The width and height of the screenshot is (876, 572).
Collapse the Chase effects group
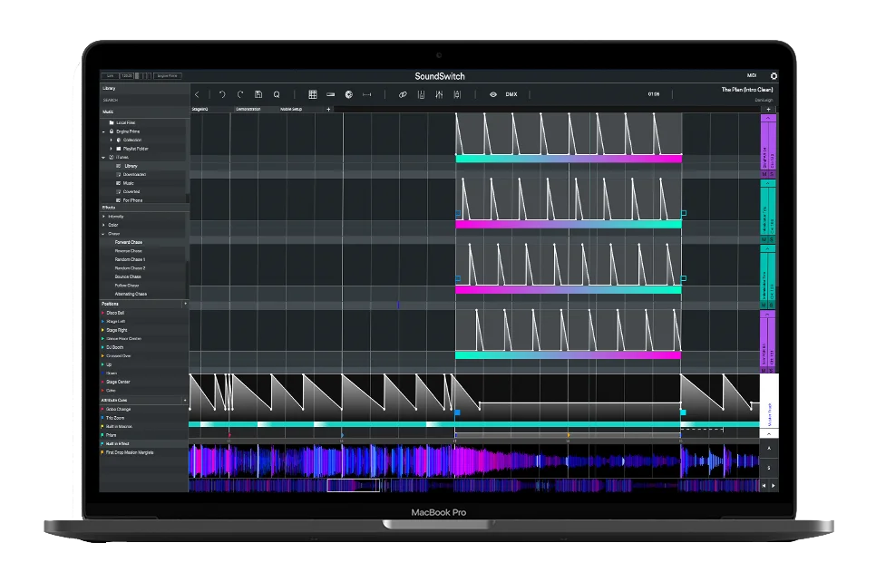point(104,234)
